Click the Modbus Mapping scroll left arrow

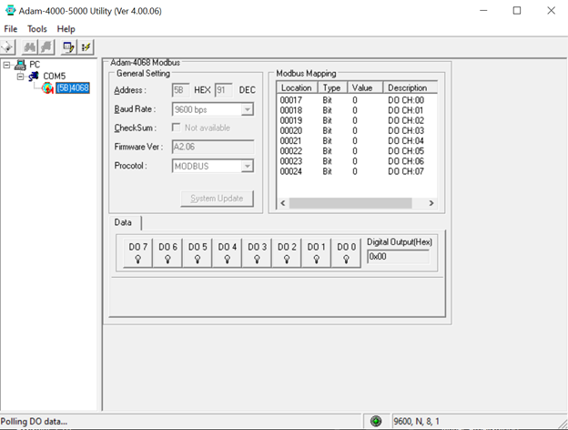pyautogui.click(x=283, y=203)
